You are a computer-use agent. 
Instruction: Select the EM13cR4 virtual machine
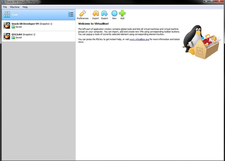[x=39, y=36]
